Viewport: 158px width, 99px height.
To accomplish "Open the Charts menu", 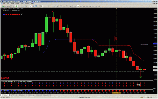I will point(17,4).
